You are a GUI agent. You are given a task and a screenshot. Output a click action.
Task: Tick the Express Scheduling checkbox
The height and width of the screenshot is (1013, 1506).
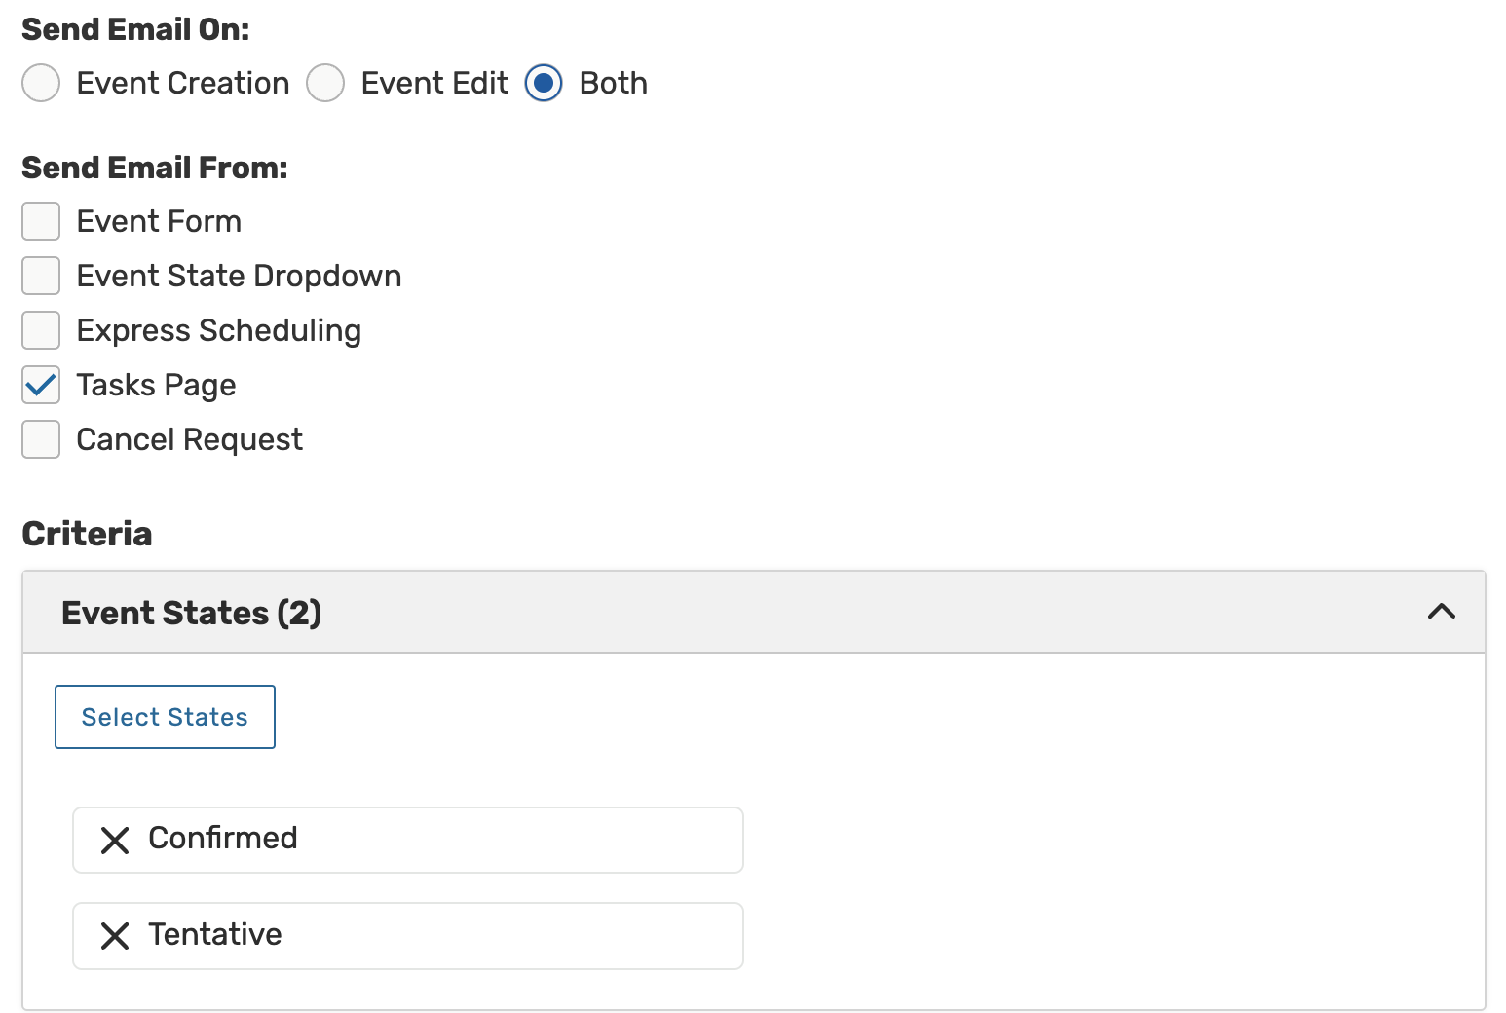coord(41,330)
